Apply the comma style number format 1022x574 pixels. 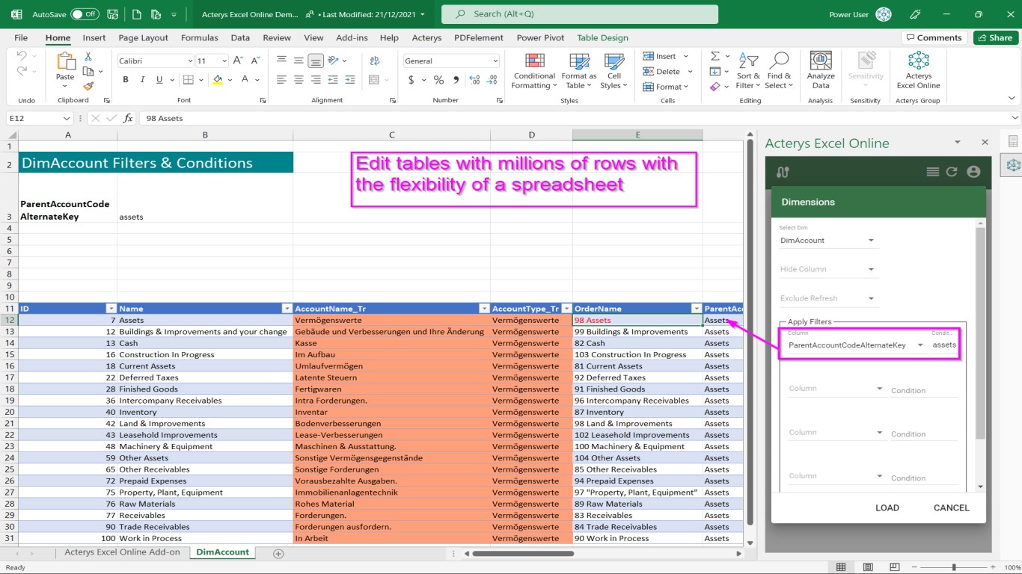tap(457, 80)
